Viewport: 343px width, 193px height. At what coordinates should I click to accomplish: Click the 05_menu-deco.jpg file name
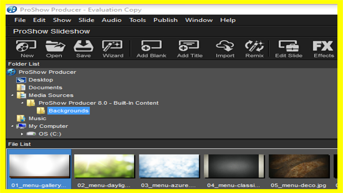pos(298,185)
